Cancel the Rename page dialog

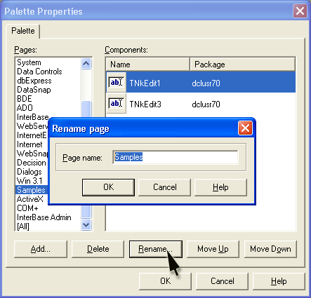165,187
